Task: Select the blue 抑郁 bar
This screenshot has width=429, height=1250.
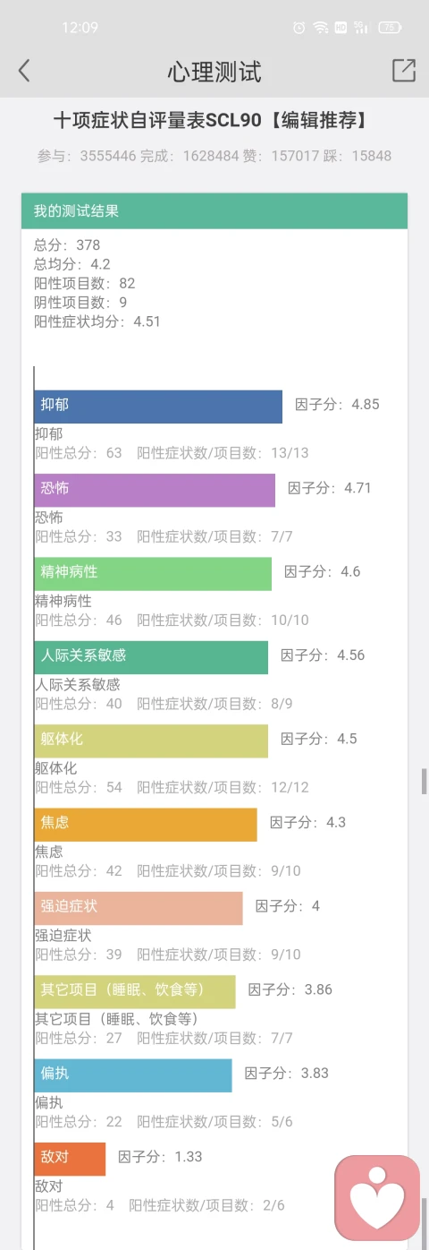Action: click(x=158, y=407)
